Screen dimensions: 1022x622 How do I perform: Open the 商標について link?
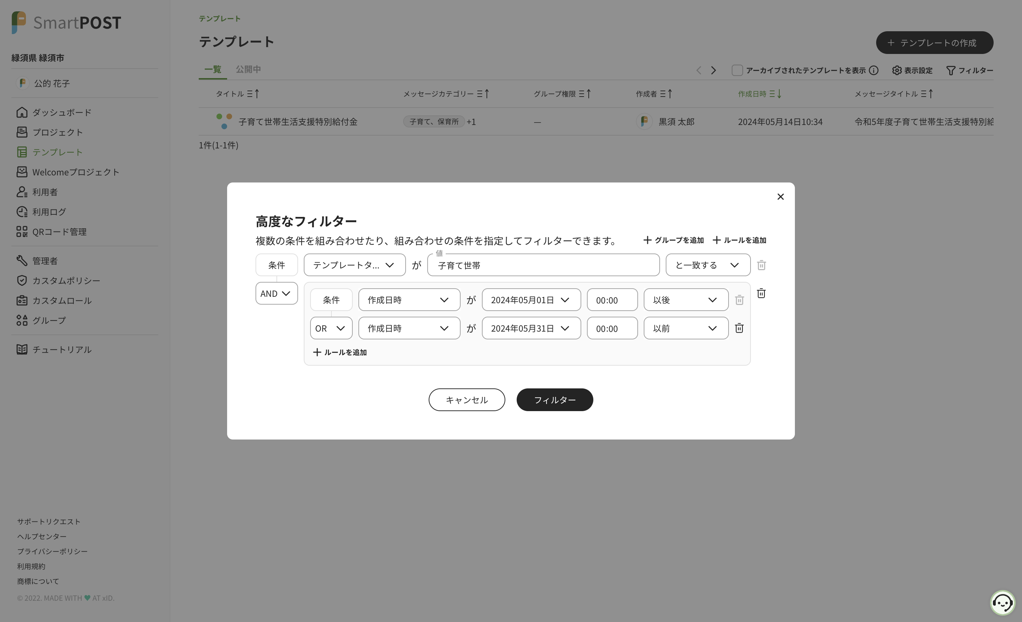[x=38, y=581]
